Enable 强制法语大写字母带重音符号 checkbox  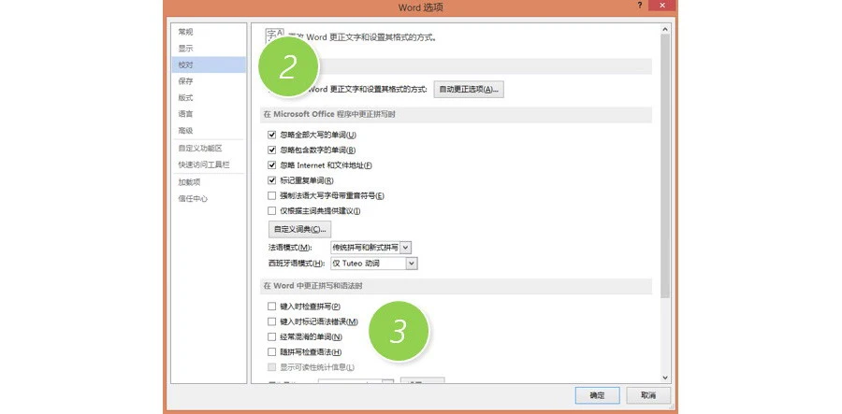point(271,195)
